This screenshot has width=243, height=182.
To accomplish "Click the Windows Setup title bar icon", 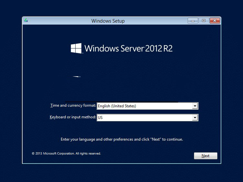I will [x=26, y=20].
